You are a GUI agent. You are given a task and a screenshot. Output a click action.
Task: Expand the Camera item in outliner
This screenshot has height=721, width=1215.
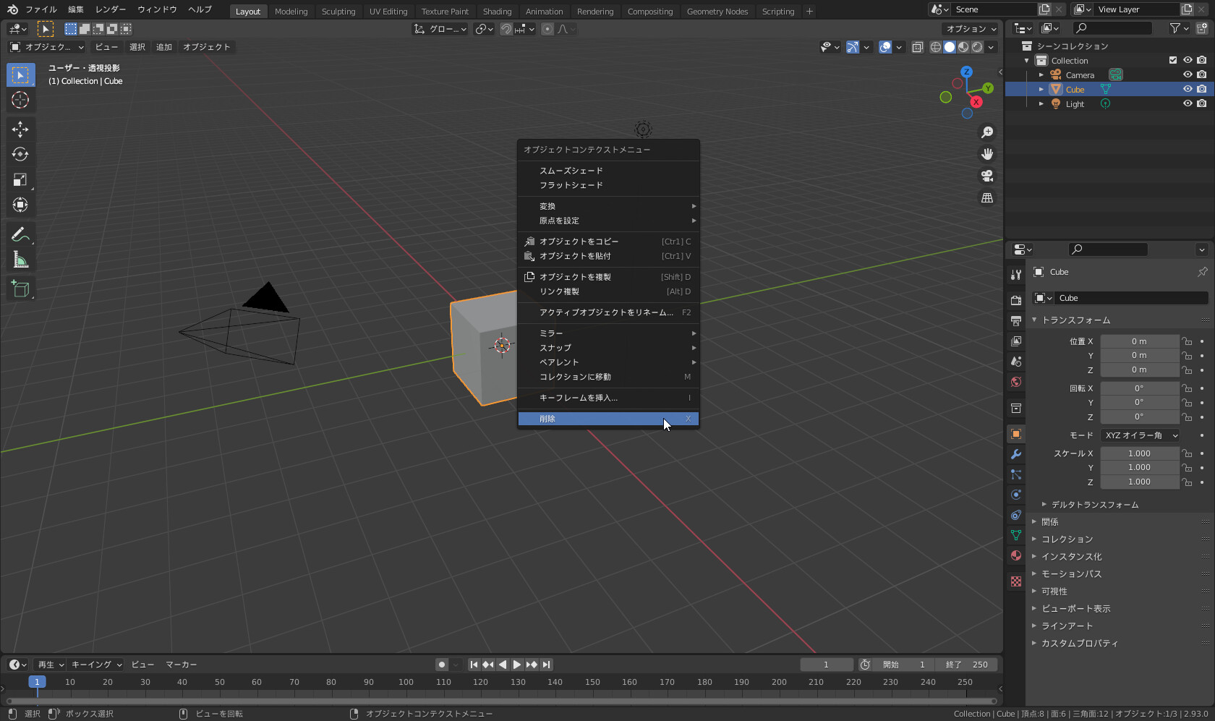coord(1041,75)
